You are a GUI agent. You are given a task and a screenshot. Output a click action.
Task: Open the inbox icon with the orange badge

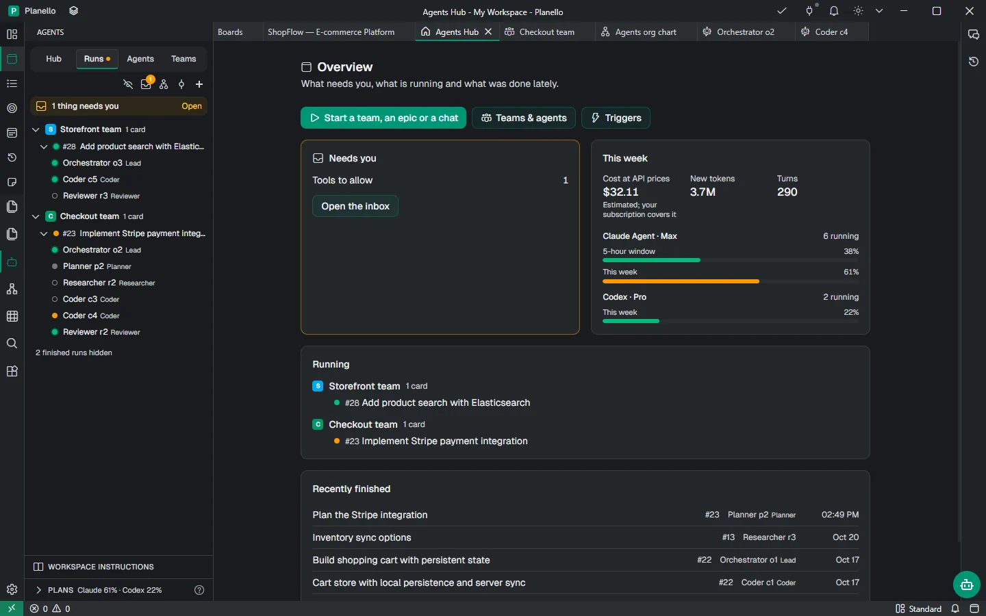click(x=146, y=84)
